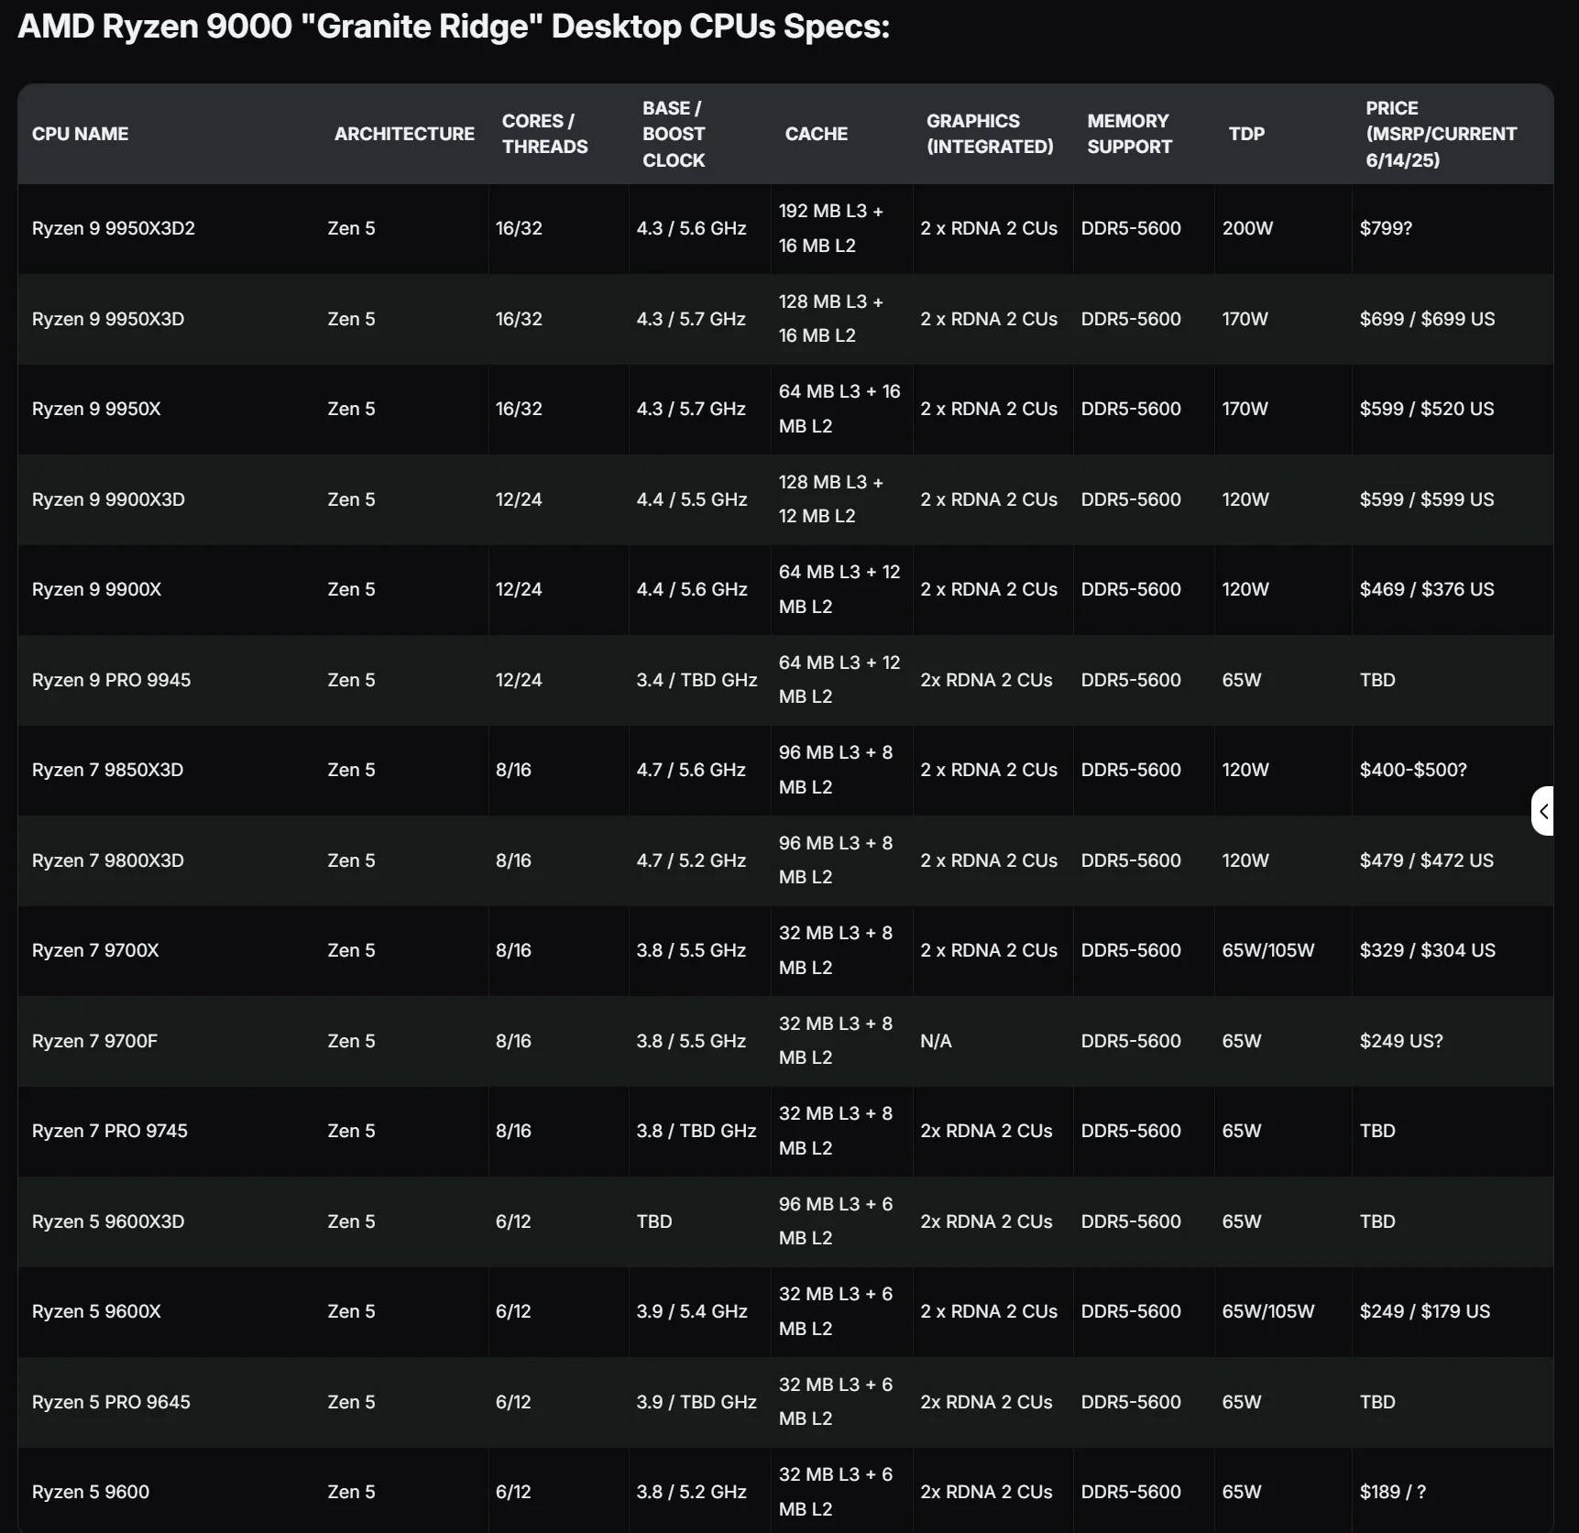
Task: Click the Ryzen 9 9950X3D2 row name
Action: (114, 228)
